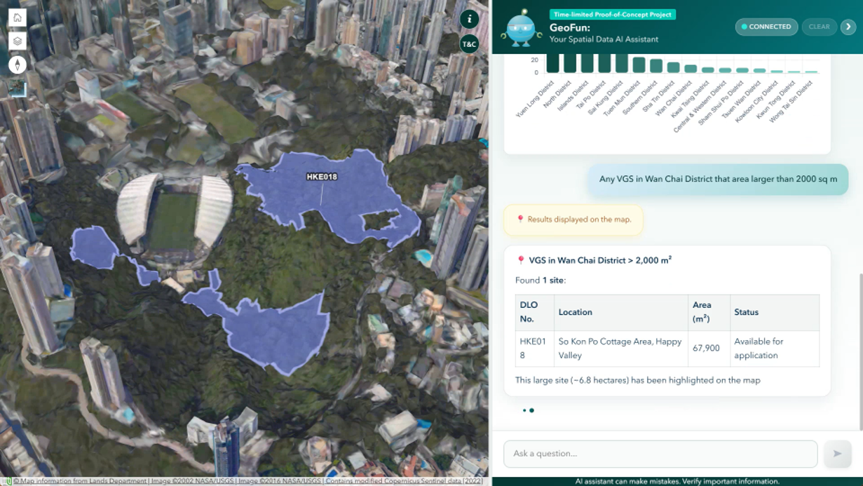Image resolution: width=863 pixels, height=486 pixels.
Task: Send the question with the arrow button
Action: (x=837, y=454)
